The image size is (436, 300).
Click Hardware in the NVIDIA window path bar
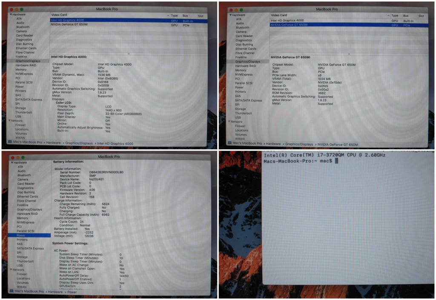pos(273,144)
